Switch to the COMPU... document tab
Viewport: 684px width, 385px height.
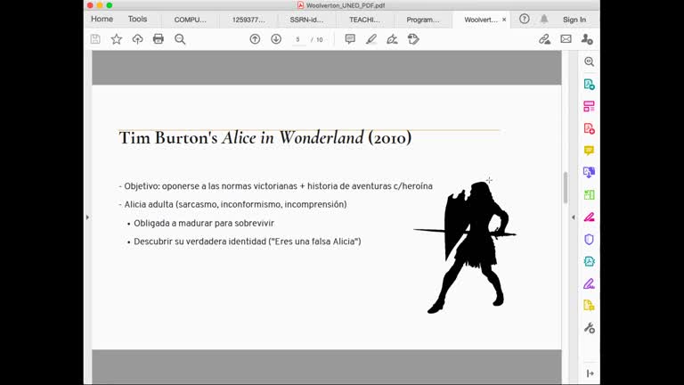click(191, 20)
